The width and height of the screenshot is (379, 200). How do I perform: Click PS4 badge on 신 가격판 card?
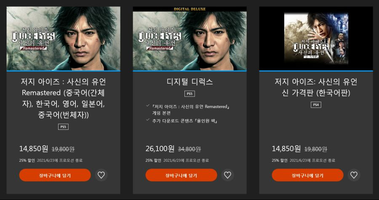(x=316, y=105)
